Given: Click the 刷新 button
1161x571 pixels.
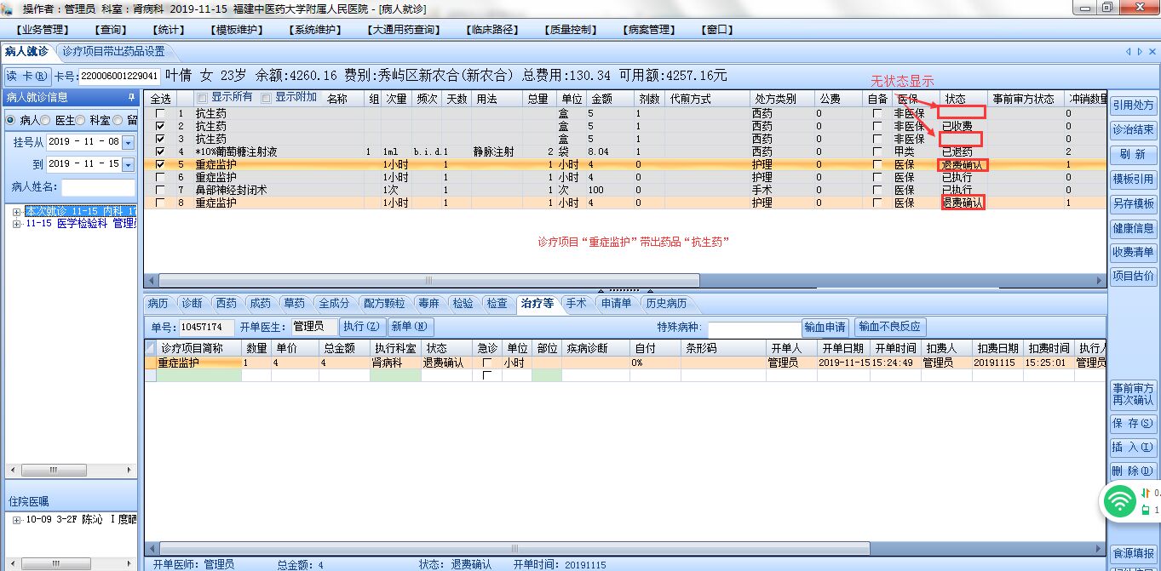Looking at the screenshot, I should click(x=1133, y=155).
